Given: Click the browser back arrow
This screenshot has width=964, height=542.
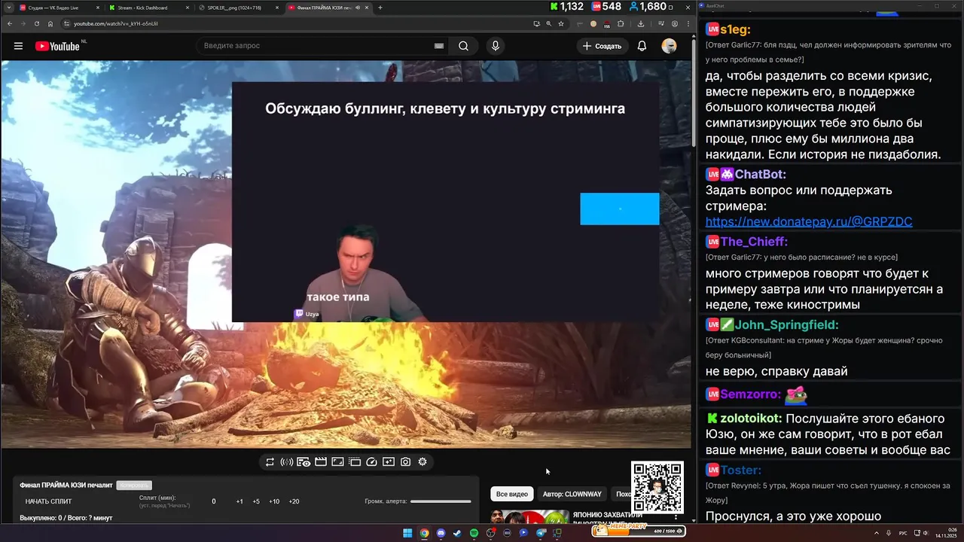Looking at the screenshot, I should (x=9, y=23).
